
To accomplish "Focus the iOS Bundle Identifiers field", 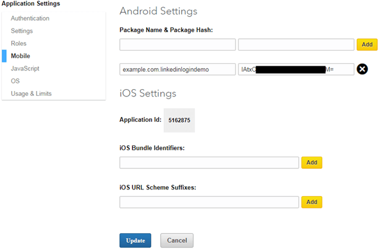I will (x=209, y=163).
